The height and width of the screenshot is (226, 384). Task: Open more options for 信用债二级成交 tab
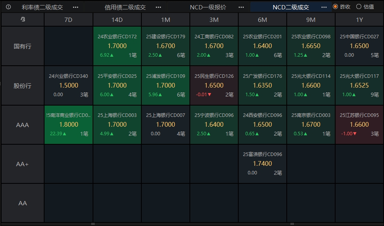click(159, 7)
